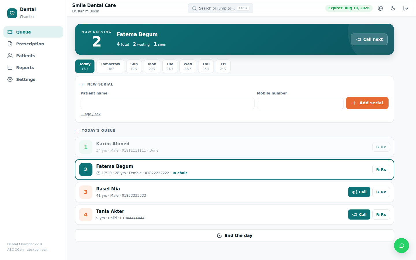This screenshot has width=416, height=260.
Task: Select the Sun 19/7 tab
Action: pyautogui.click(x=134, y=66)
